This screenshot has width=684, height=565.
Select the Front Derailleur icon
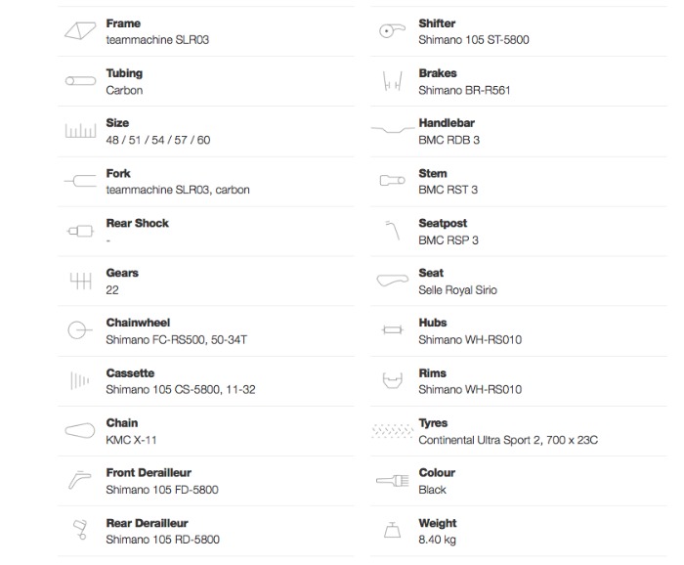pyautogui.click(x=80, y=480)
